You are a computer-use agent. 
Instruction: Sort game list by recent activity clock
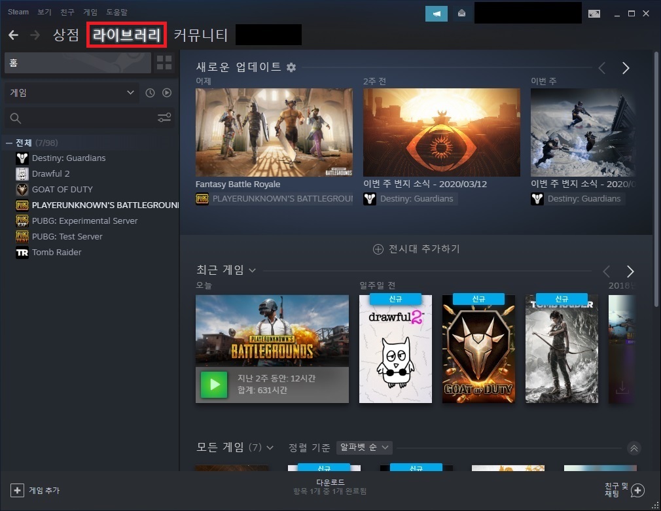150,93
